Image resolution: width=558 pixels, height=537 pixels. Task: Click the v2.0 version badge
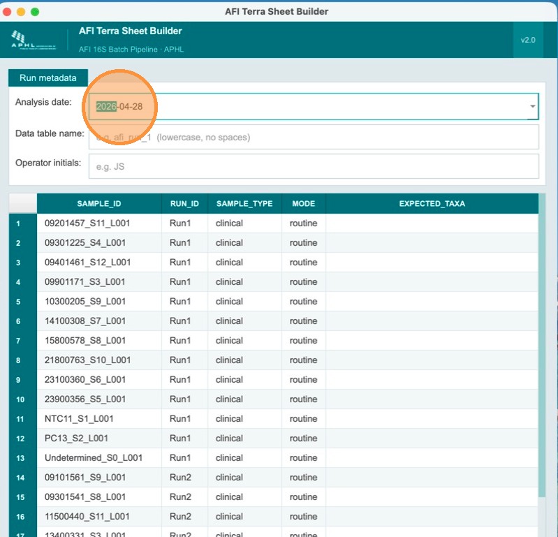click(x=528, y=40)
